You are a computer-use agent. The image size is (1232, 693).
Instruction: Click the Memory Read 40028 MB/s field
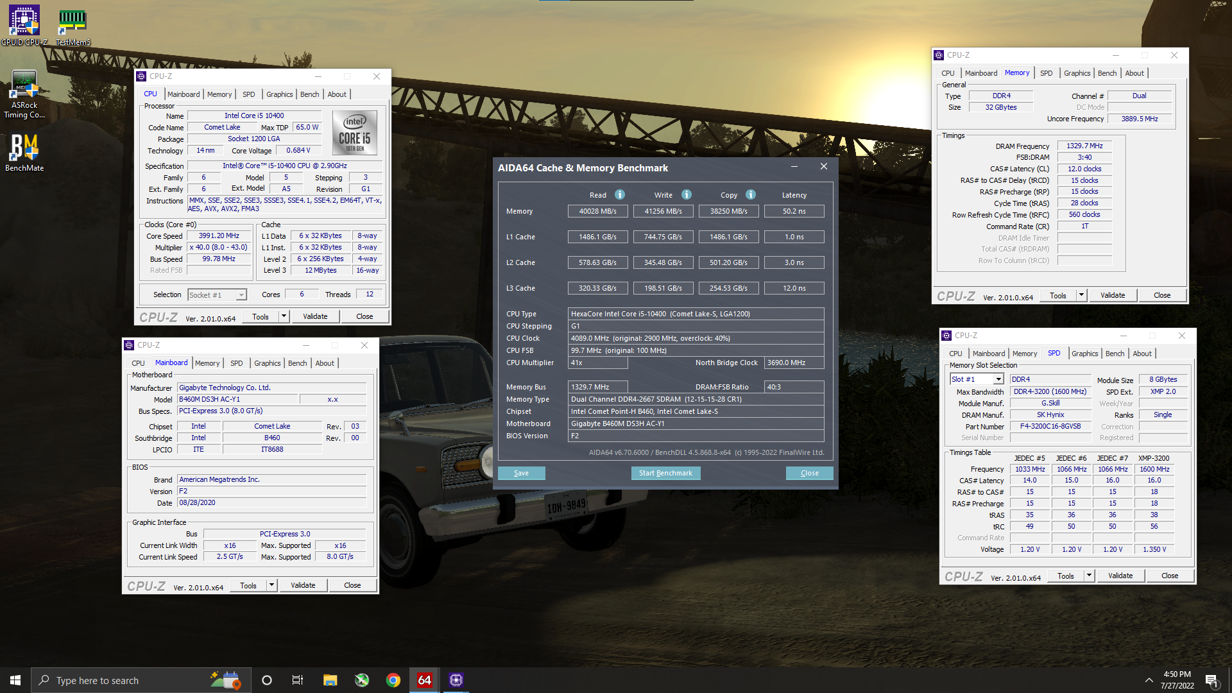(597, 211)
